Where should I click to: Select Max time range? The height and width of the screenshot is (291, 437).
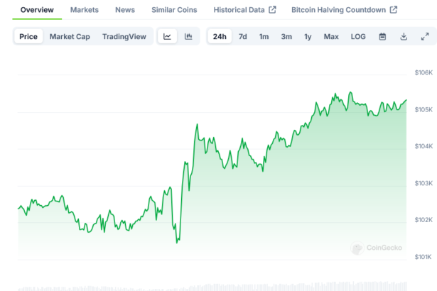[x=331, y=37]
